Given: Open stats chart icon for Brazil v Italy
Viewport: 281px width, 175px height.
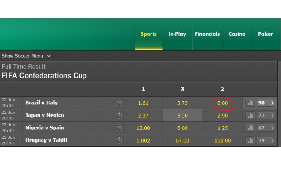Looking at the screenshot, I should click(250, 103).
